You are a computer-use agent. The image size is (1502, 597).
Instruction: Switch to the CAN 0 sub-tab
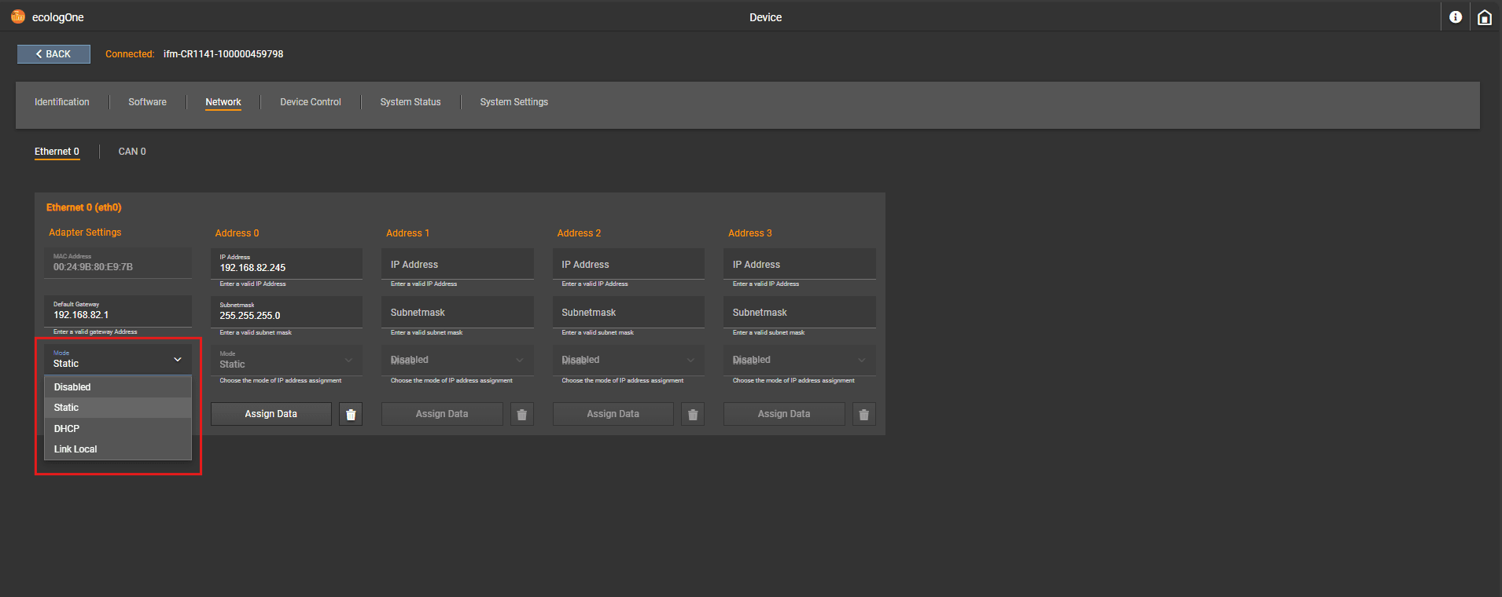(132, 152)
